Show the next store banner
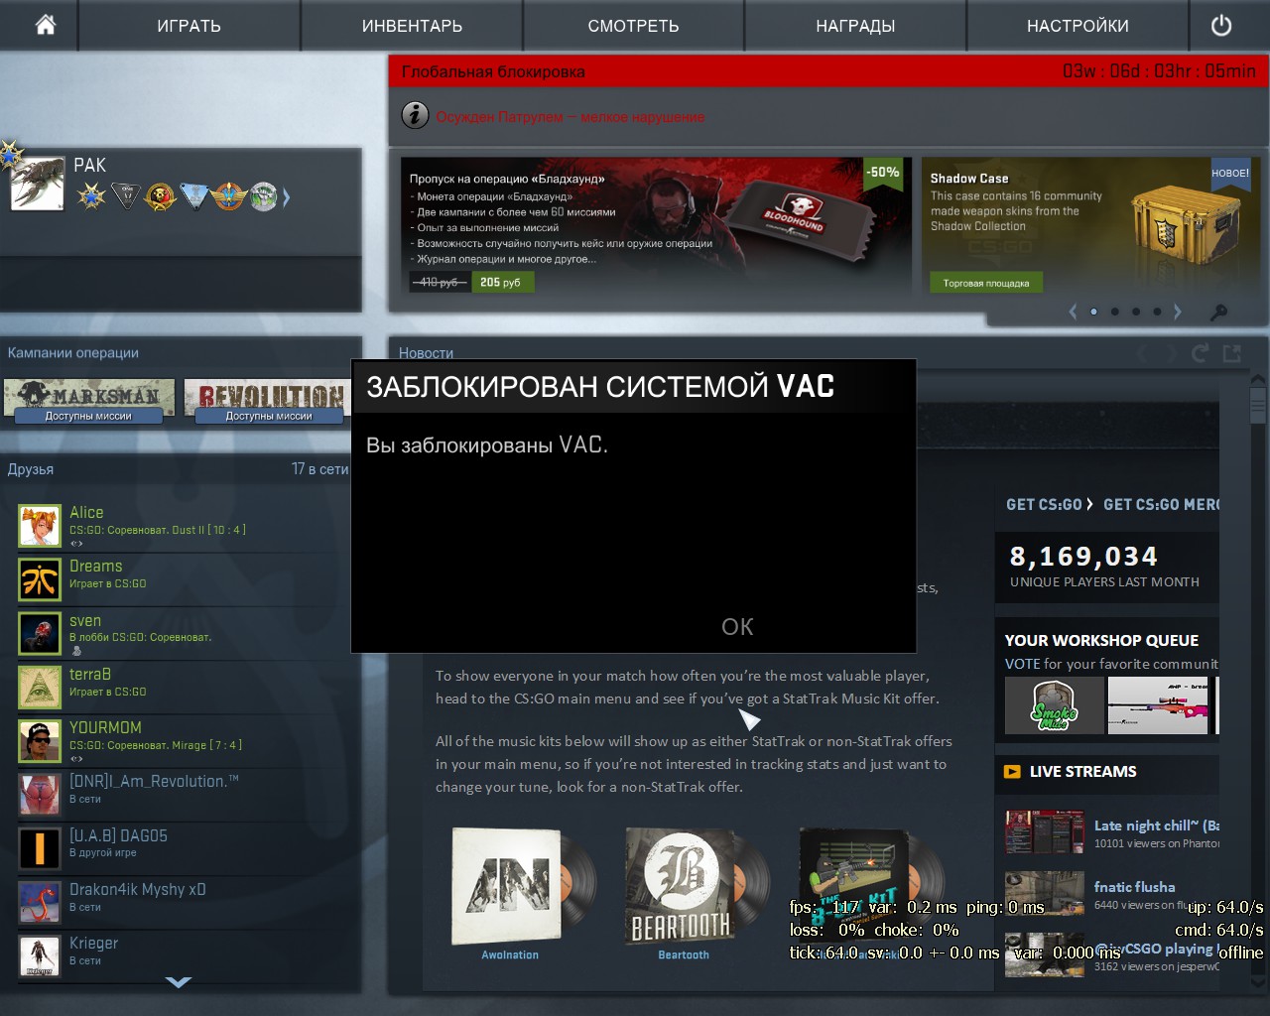Screen dimensions: 1270x1016 pyautogui.click(x=1178, y=312)
